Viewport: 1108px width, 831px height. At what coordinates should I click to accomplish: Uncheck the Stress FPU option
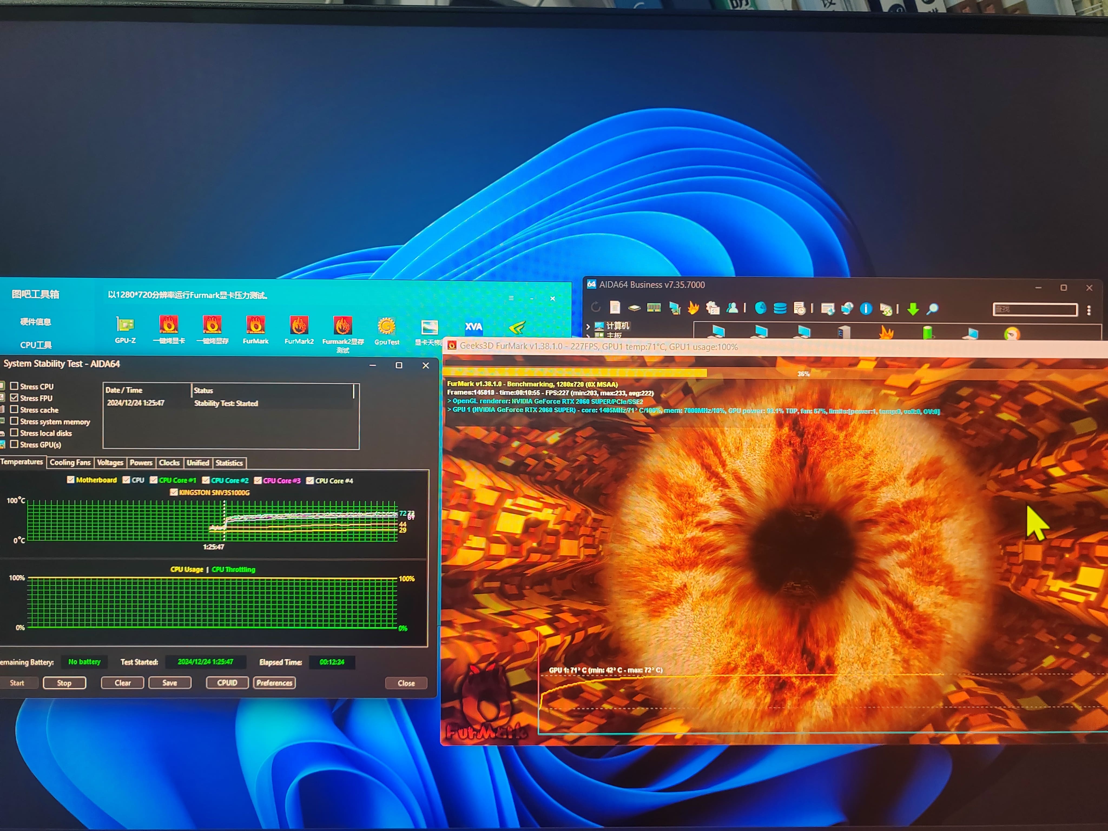point(15,398)
